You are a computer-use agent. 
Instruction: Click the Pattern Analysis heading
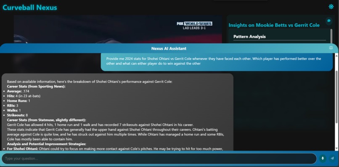pyautogui.click(x=249, y=37)
